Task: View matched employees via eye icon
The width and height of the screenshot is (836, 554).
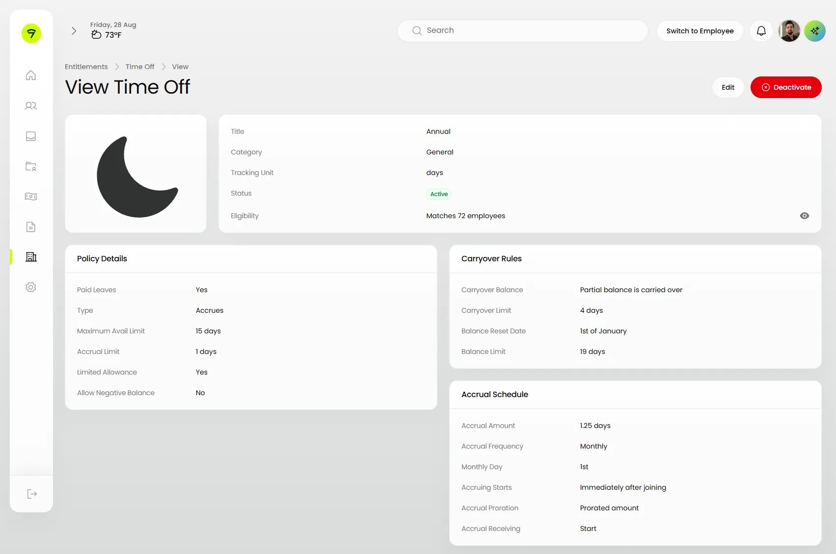Action: pos(805,216)
